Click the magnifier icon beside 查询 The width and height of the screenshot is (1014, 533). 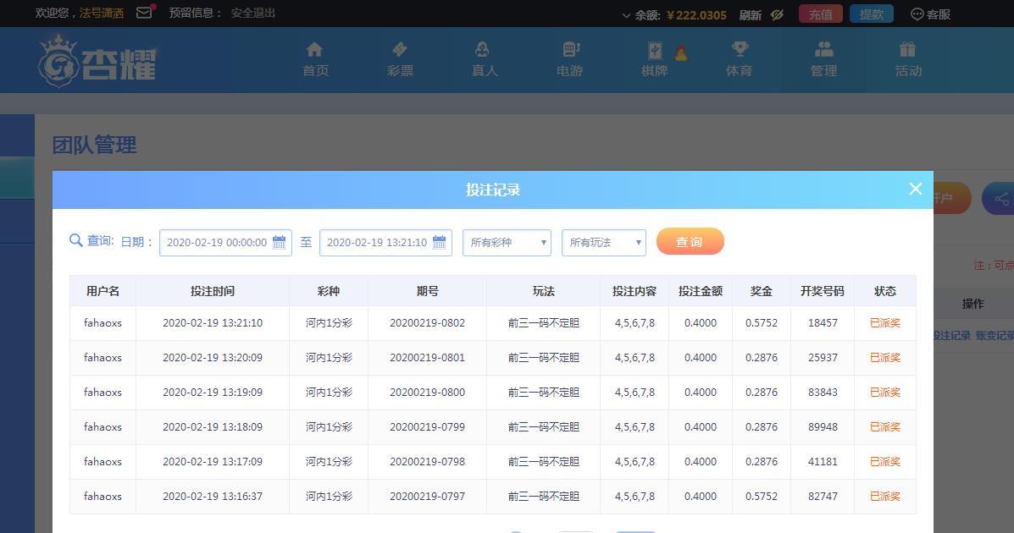pos(75,240)
